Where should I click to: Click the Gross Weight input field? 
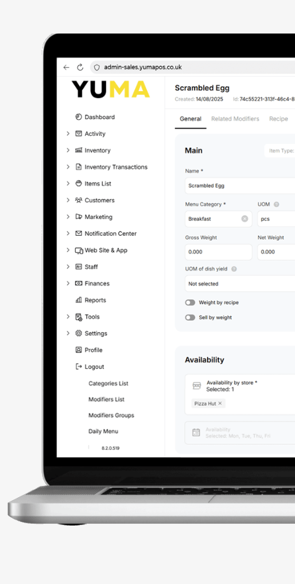click(218, 252)
